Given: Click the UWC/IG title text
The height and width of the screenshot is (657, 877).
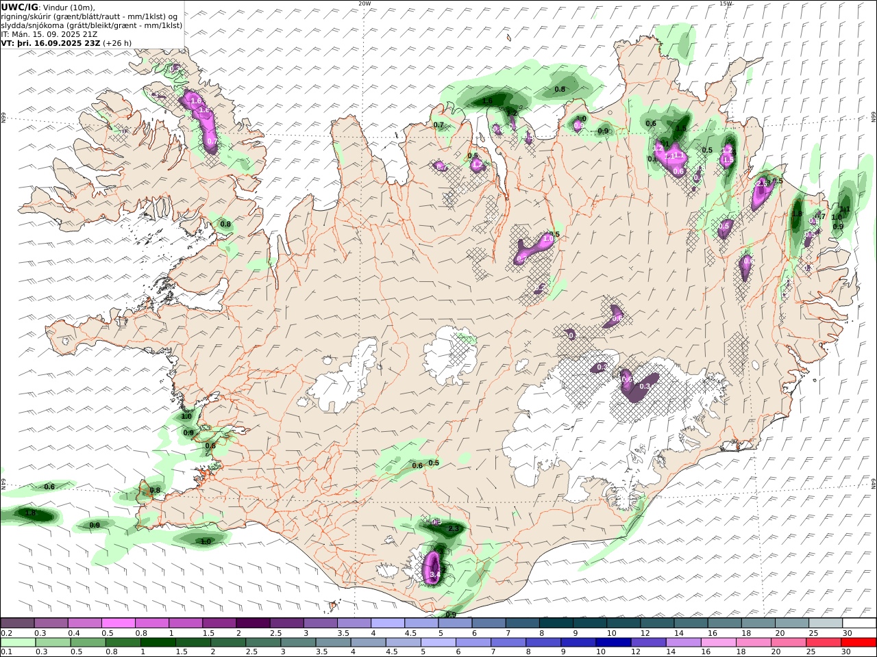Looking at the screenshot, I should (19, 7).
